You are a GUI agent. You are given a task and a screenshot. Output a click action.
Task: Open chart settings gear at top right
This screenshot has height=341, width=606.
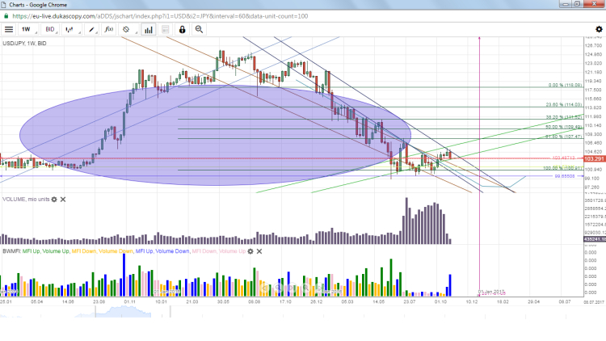click(x=597, y=29)
